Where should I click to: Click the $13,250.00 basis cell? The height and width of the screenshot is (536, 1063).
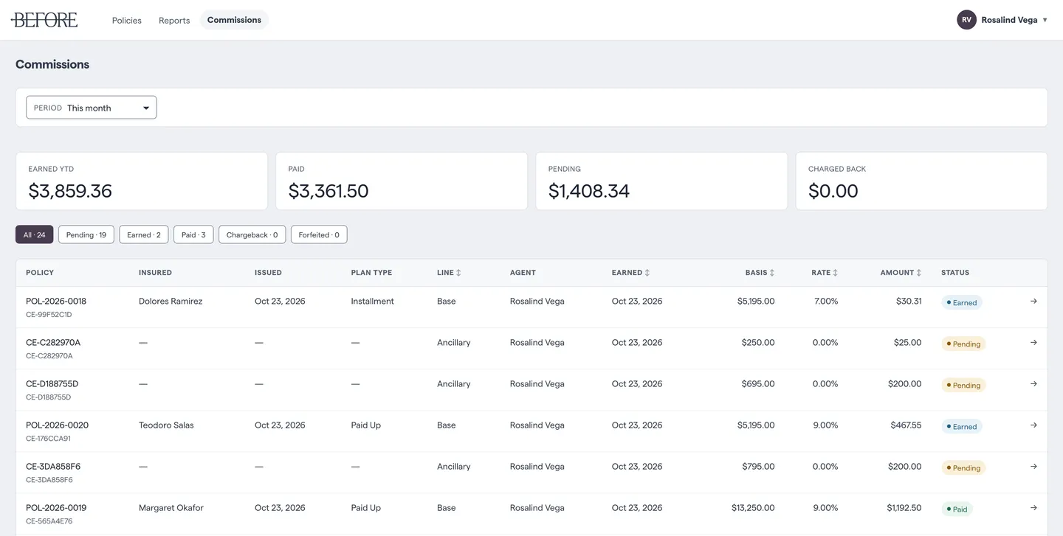[x=753, y=508]
